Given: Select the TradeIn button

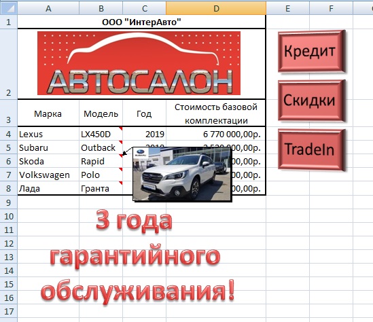Looking at the screenshot, I should (311, 150).
